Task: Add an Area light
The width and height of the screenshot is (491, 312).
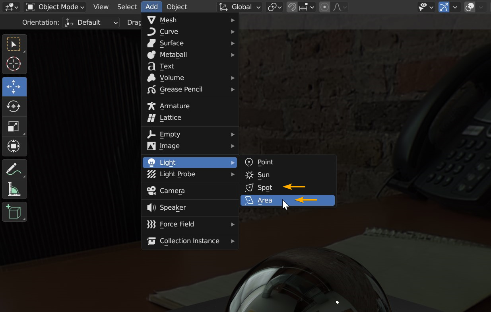Action: [288, 200]
